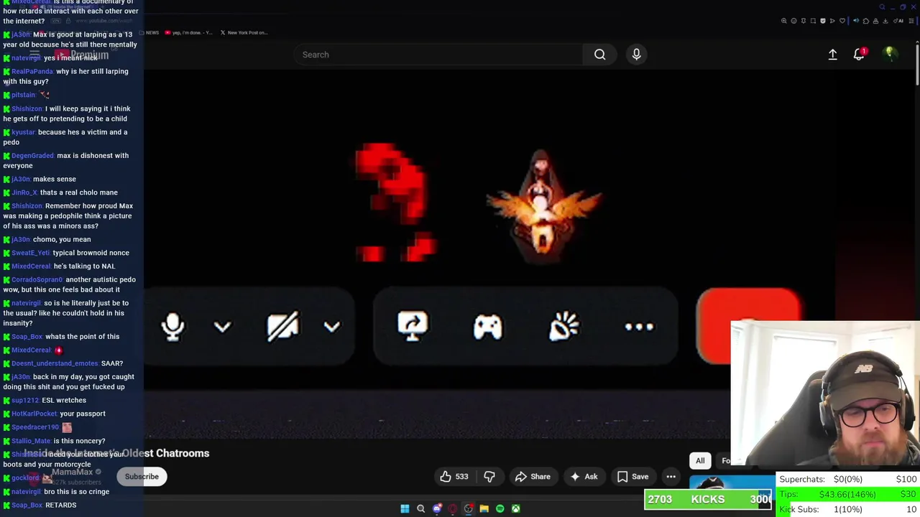Open the more actions ellipsis beside Save
920x517 pixels.
coord(671,476)
